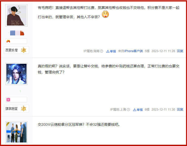Open 旗亭跑堂's blue-haired character avatar
The width and height of the screenshot is (187, 146).
point(16,74)
